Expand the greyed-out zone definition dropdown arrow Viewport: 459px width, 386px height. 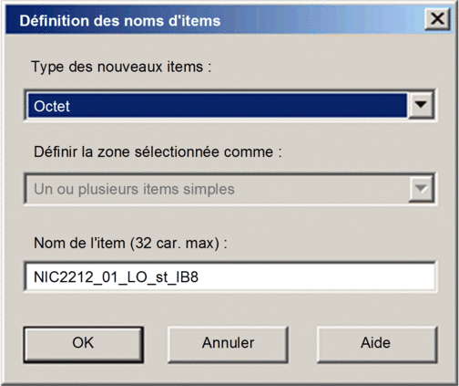tap(421, 189)
